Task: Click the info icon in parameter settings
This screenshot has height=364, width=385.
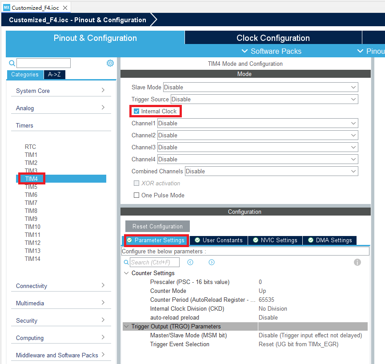Action: click(357, 262)
